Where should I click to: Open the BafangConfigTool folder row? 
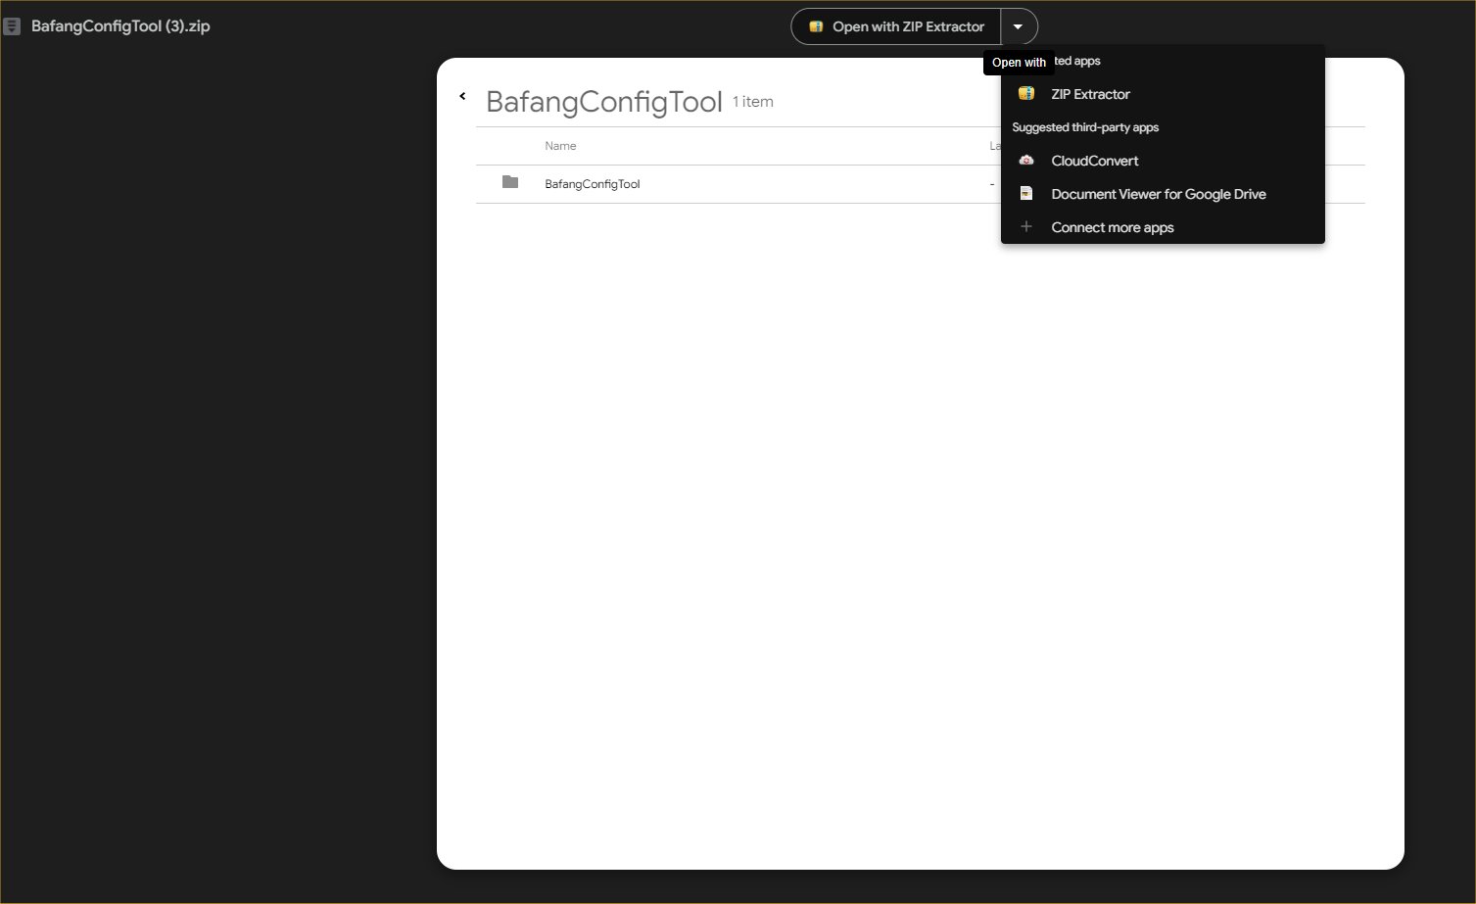tap(593, 184)
